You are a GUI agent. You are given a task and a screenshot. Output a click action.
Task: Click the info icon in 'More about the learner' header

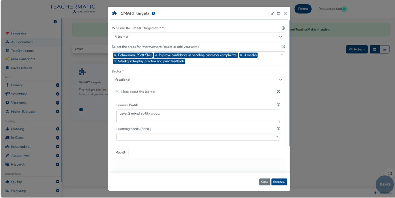(279, 92)
